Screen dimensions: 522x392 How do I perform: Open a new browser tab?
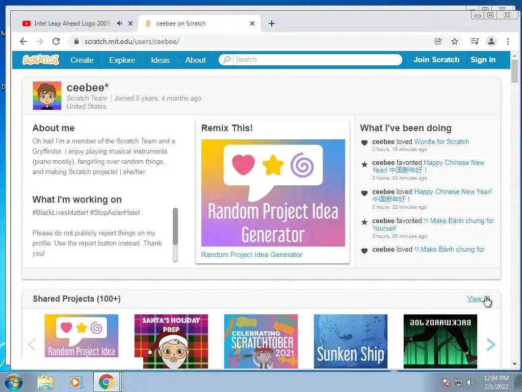pyautogui.click(x=272, y=23)
